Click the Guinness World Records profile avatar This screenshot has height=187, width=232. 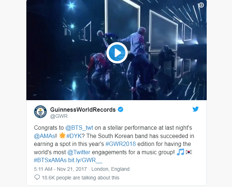click(x=40, y=112)
